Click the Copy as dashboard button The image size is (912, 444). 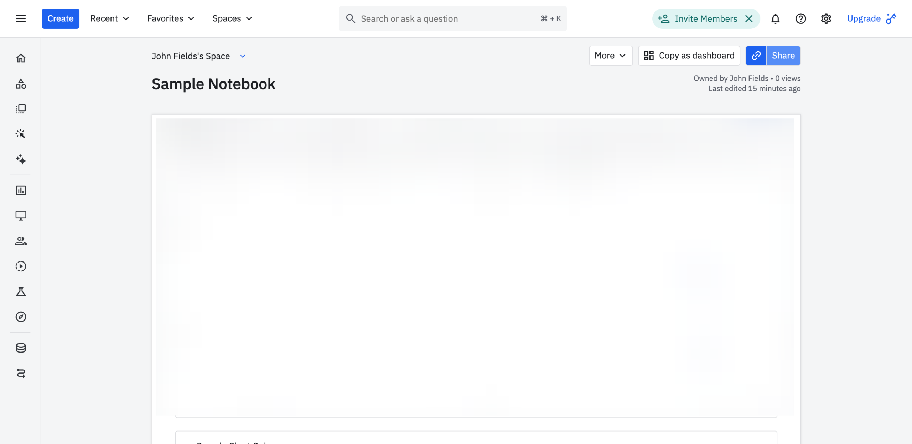689,55
